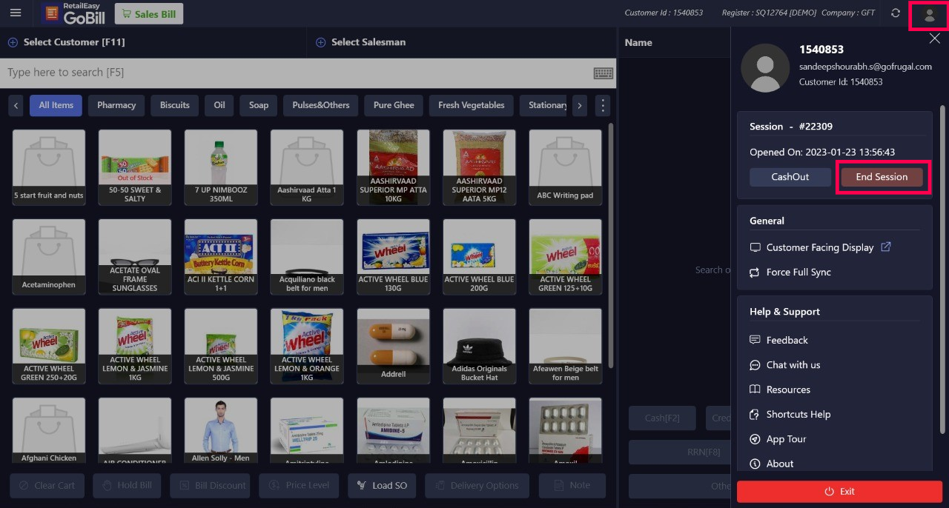Viewport: 949px width, 508px height.
Task: Open Delivery Options
Action: [477, 486]
